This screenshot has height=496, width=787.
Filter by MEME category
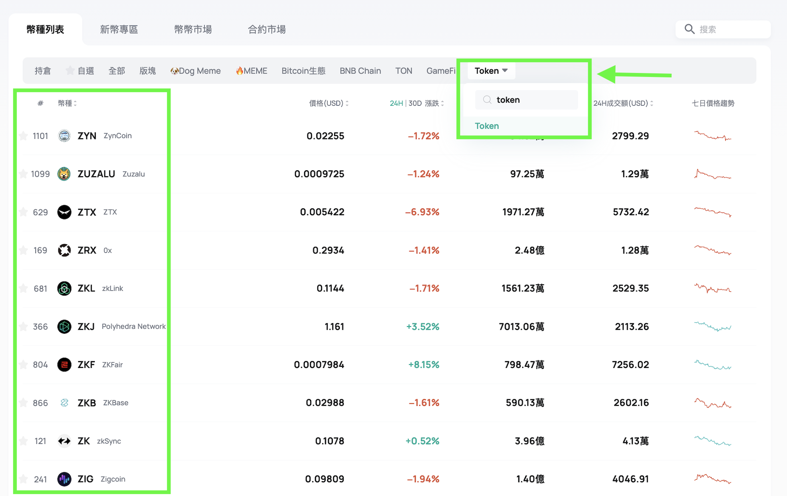251,71
